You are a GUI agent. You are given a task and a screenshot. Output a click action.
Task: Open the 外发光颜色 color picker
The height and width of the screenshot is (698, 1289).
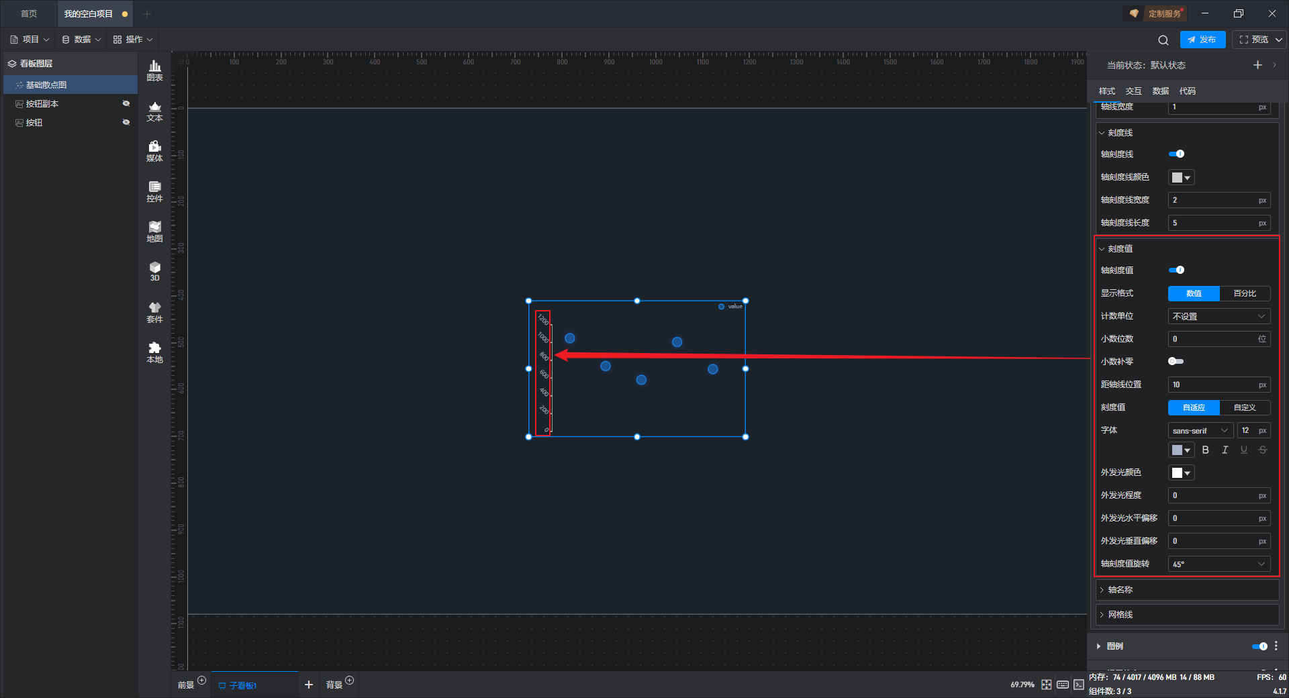click(x=1181, y=473)
